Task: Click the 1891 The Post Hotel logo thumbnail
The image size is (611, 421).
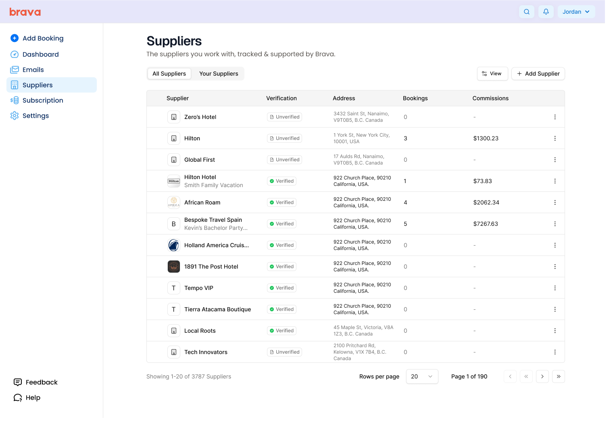Action: tap(174, 267)
